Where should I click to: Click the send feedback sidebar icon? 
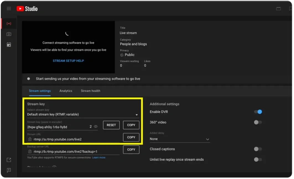(x=9, y=170)
